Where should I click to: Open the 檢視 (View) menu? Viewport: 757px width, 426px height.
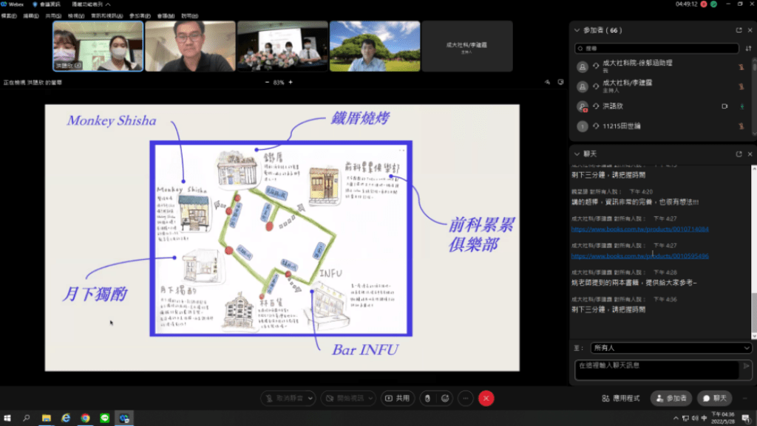point(75,15)
